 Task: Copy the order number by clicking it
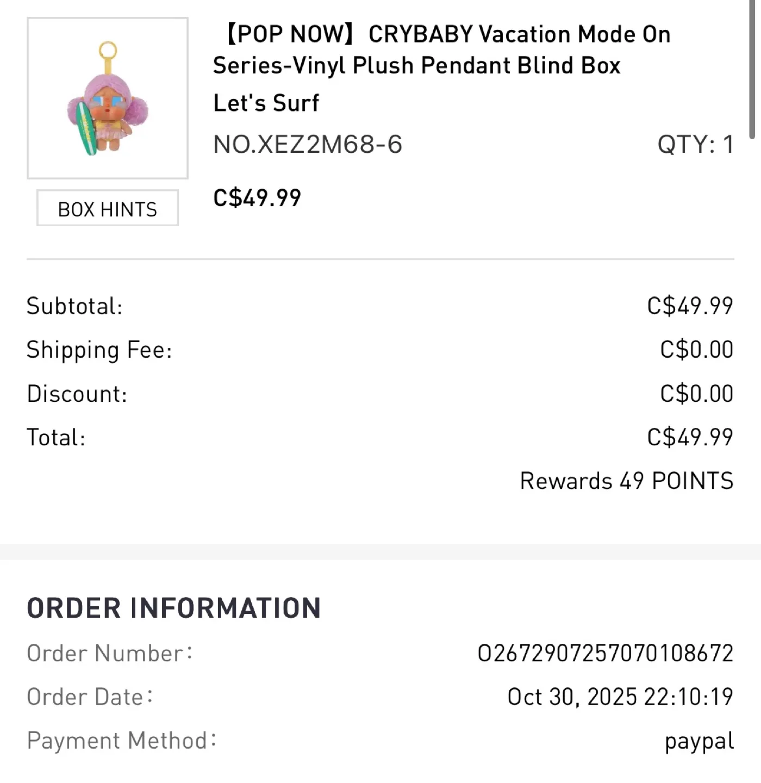pos(605,652)
